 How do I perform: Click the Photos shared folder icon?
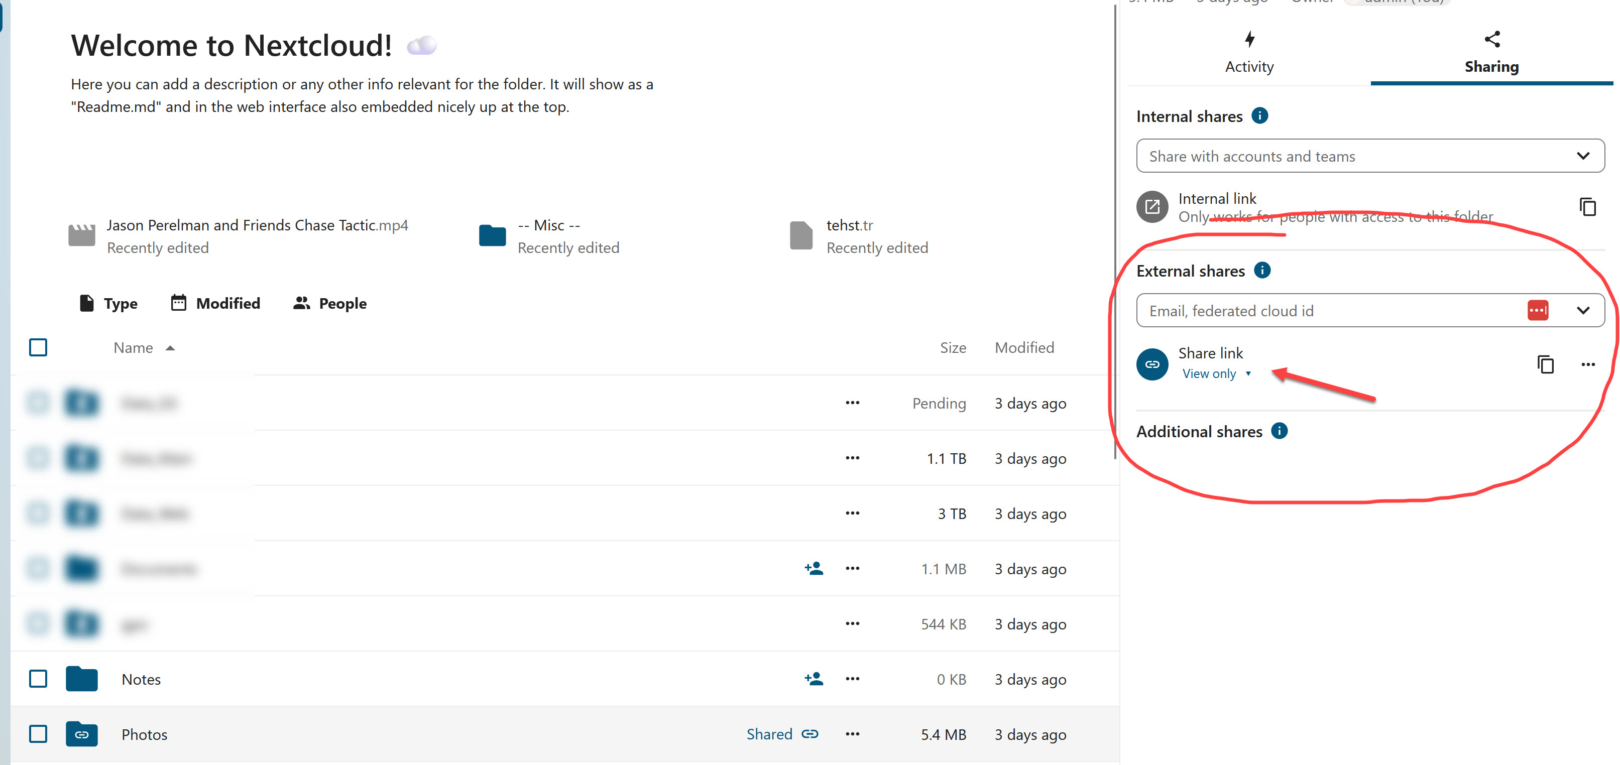tap(81, 734)
